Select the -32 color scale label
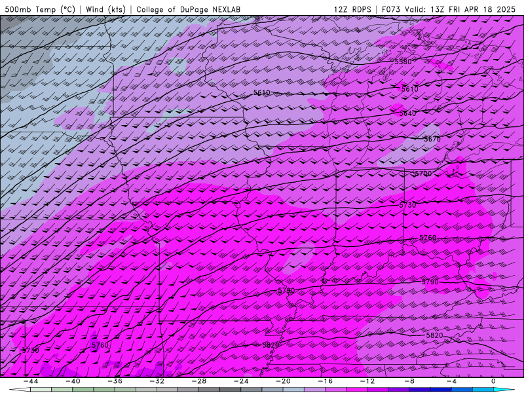Screen dimensions: 524x393 coord(157,381)
